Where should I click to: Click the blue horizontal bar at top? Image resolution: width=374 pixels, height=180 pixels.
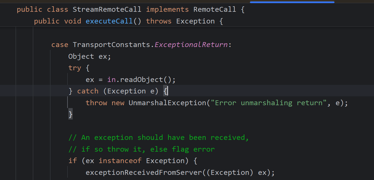[x=292, y=2]
